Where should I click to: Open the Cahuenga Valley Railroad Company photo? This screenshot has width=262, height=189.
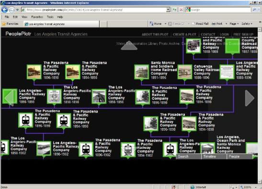[185, 72]
